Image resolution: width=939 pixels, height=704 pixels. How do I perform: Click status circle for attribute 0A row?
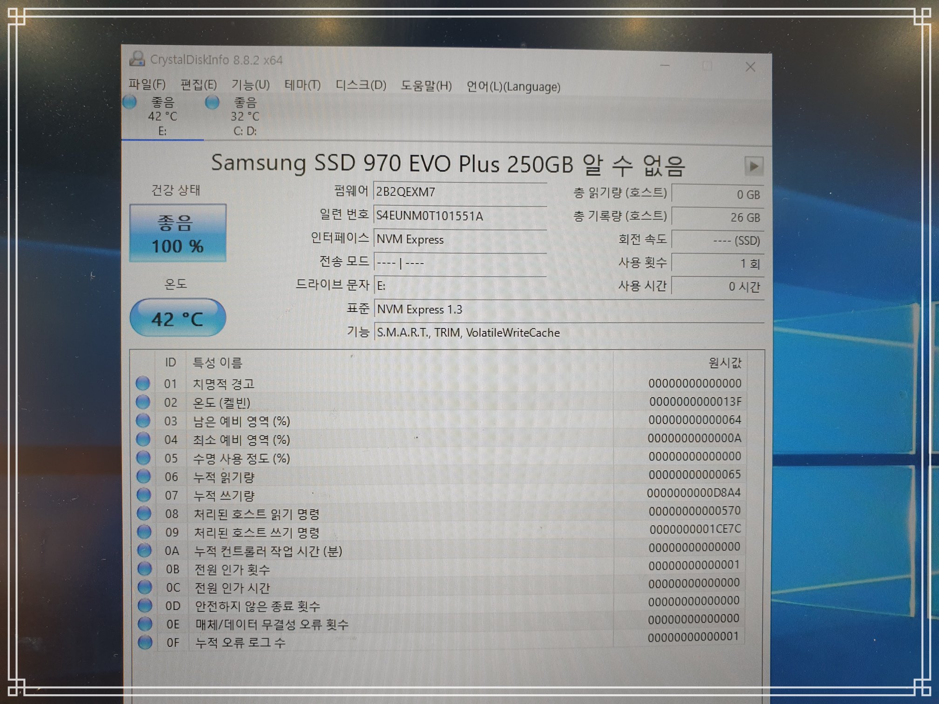pos(144,550)
